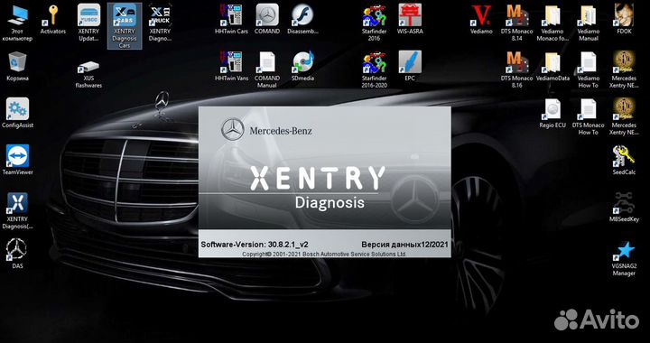Image resolution: width=650 pixels, height=343 pixels.
Task: Click Версия данных12/2021 text on splash
Action: tap(404, 245)
